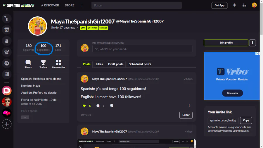This screenshot has height=148, width=263.
Task: Open the notifications bell
Action: pos(234,5)
